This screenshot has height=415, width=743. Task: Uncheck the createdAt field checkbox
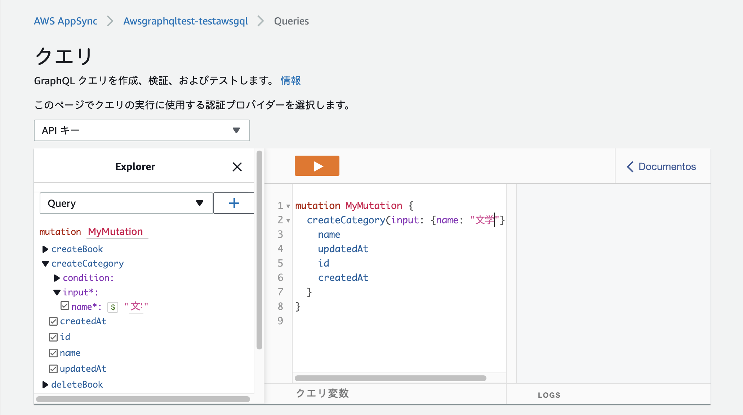coord(53,321)
